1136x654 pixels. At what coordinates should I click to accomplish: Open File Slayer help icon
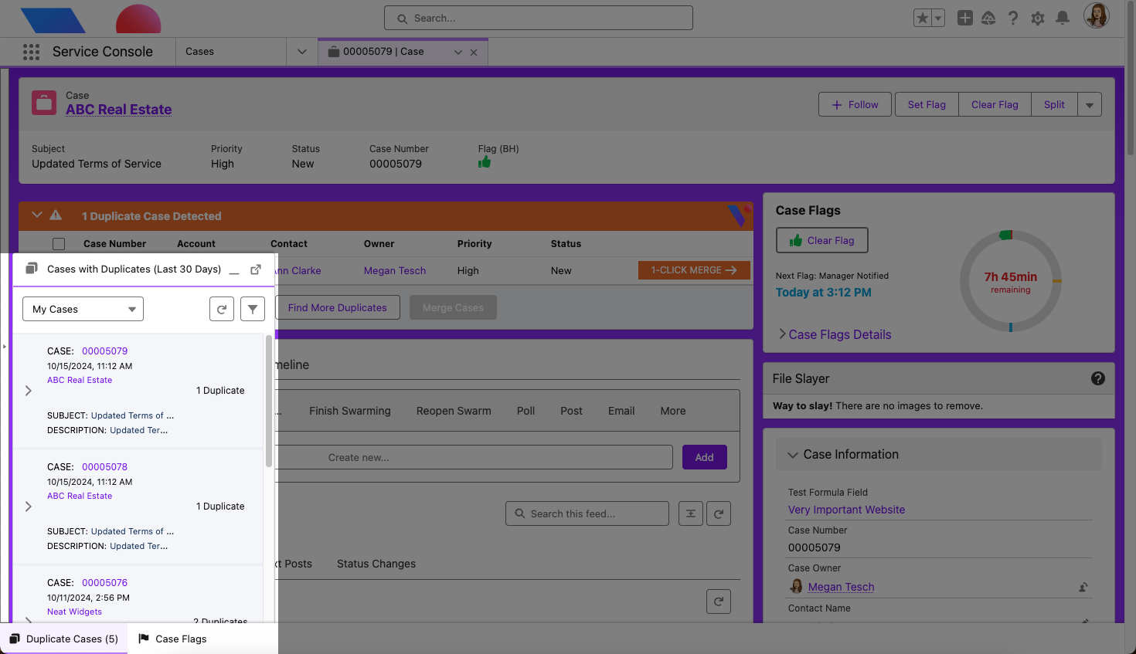coord(1097,378)
